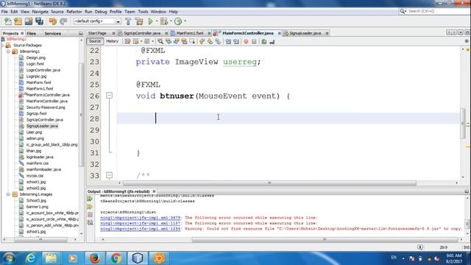Image resolution: width=471 pixels, height=265 pixels.
Task: Select banner1.png in project tree
Action: tap(37, 207)
